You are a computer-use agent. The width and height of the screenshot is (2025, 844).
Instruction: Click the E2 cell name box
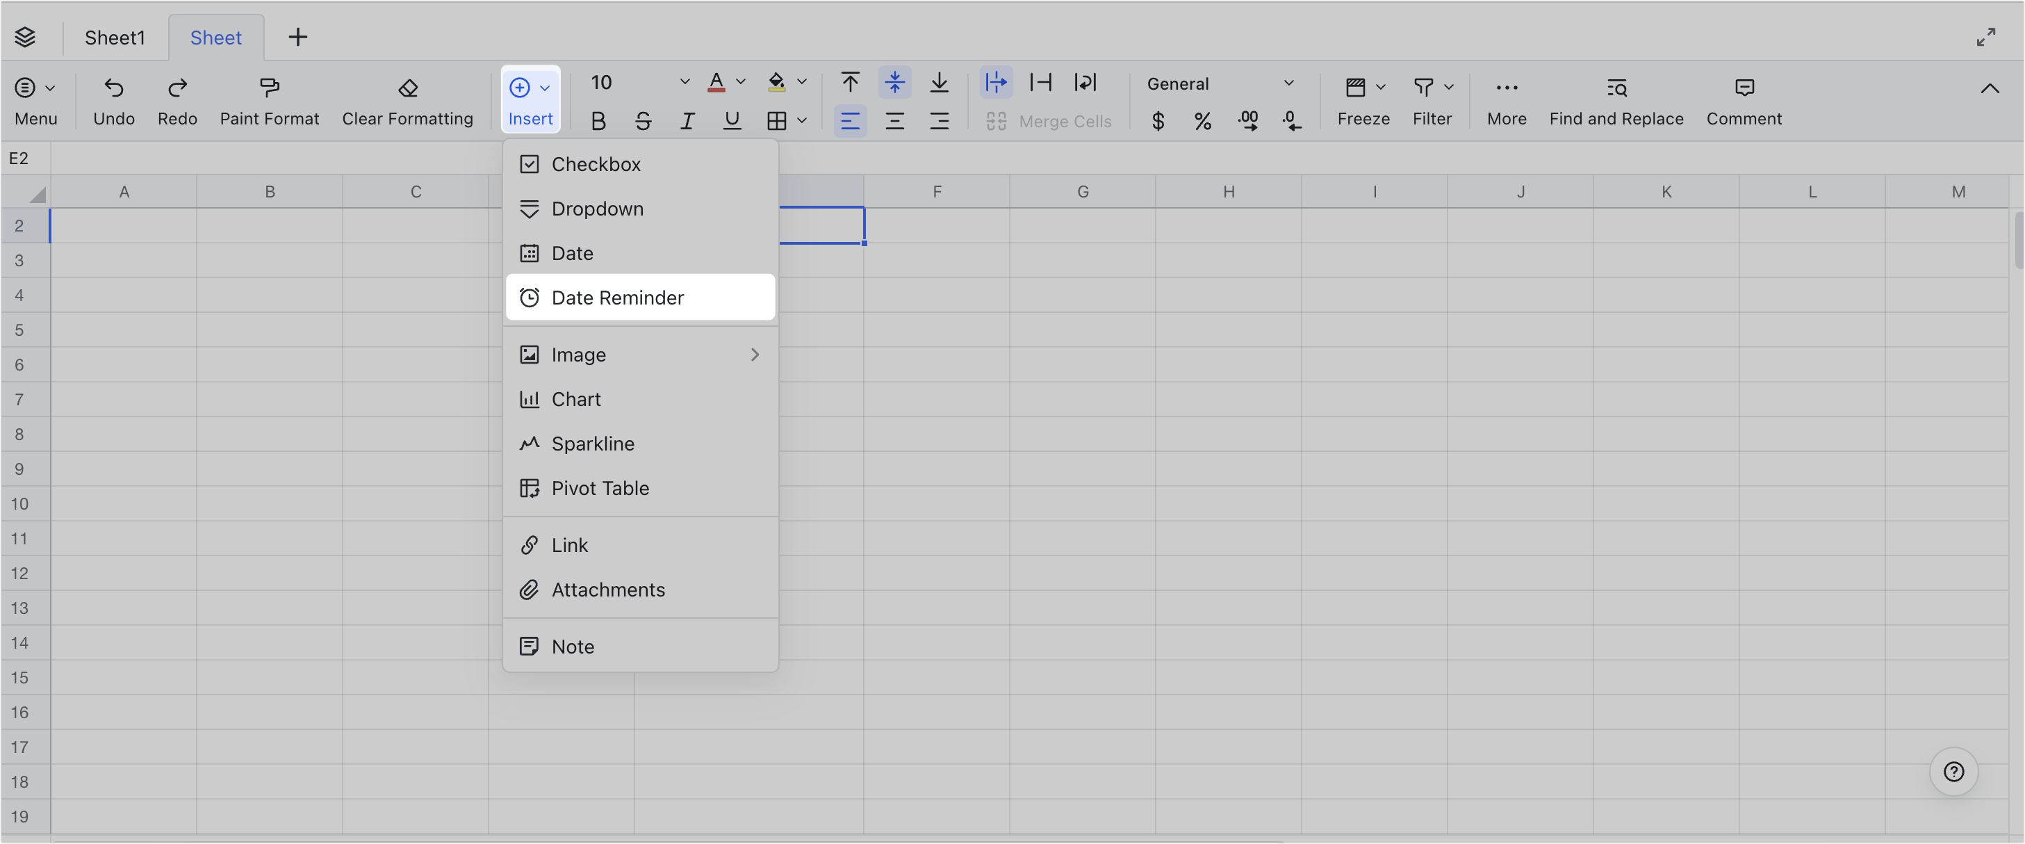[x=26, y=158]
